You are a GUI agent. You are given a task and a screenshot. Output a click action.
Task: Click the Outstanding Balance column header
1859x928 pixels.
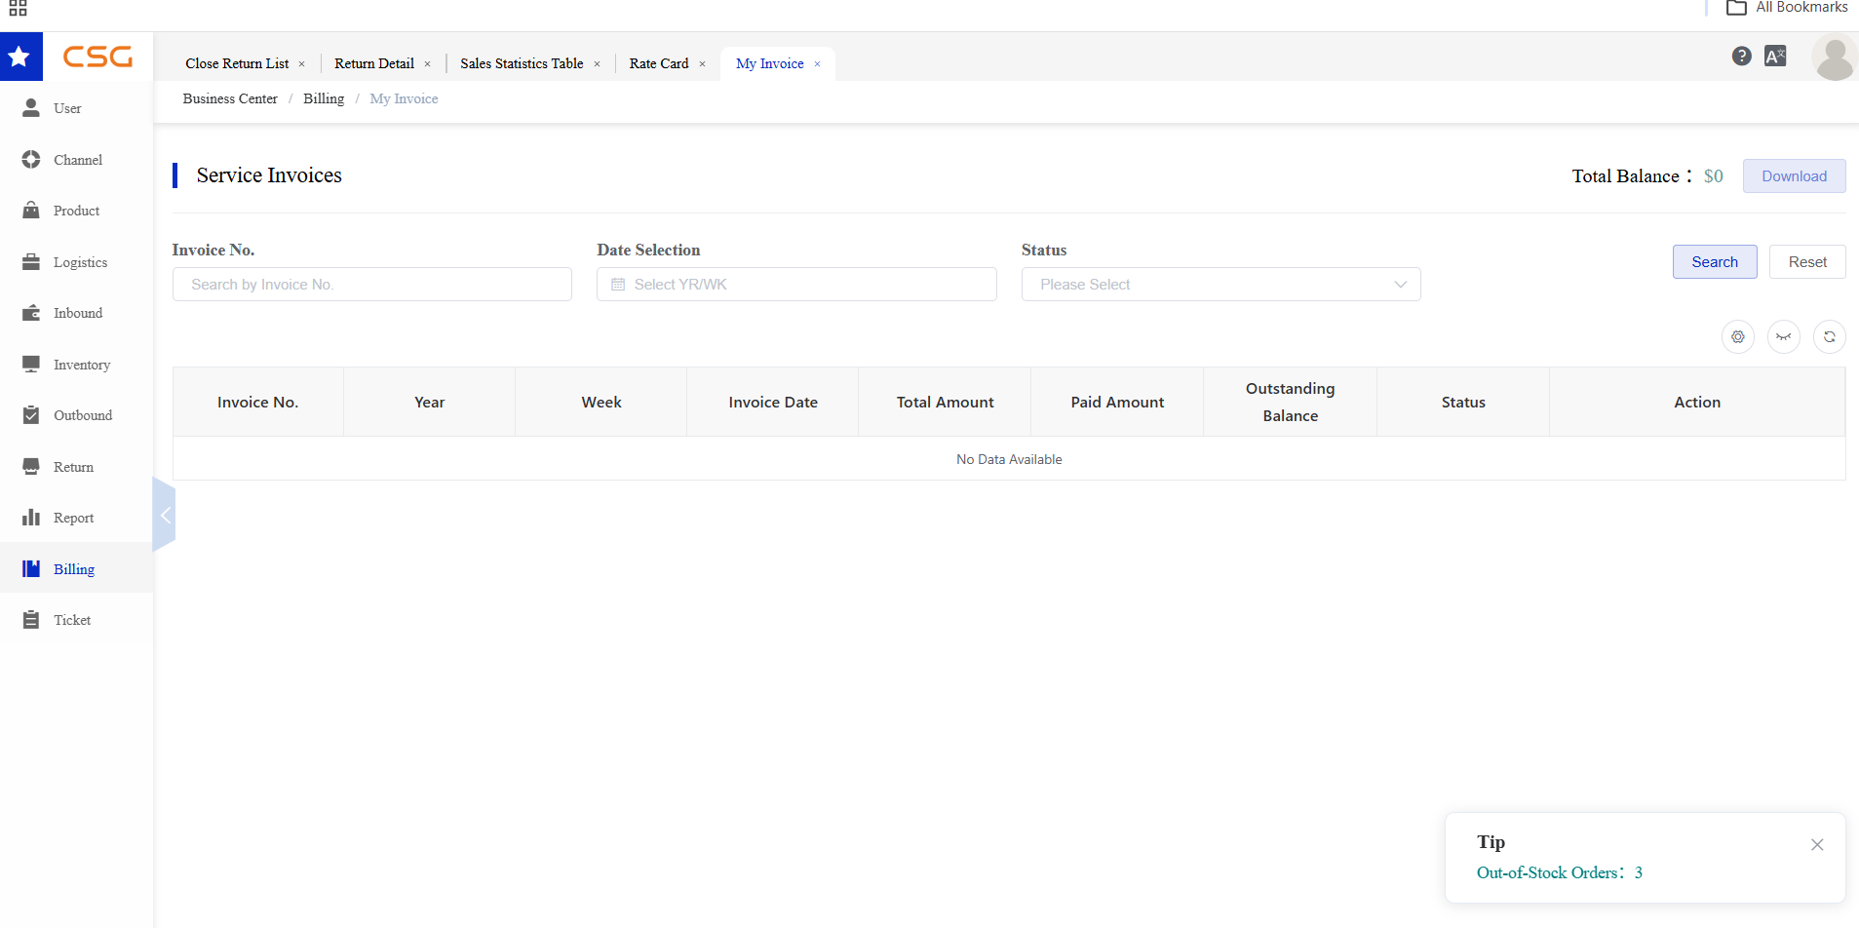1290,403
